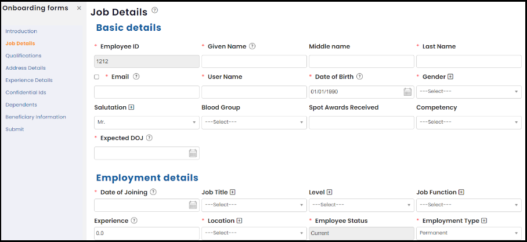The width and height of the screenshot is (527, 242).
Task: Open Beneficiary Information section
Action: point(35,117)
